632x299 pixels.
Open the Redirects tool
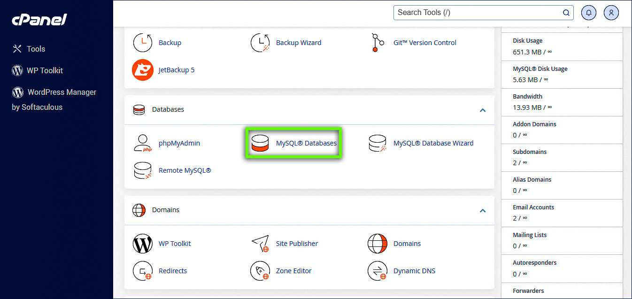pyautogui.click(x=173, y=270)
